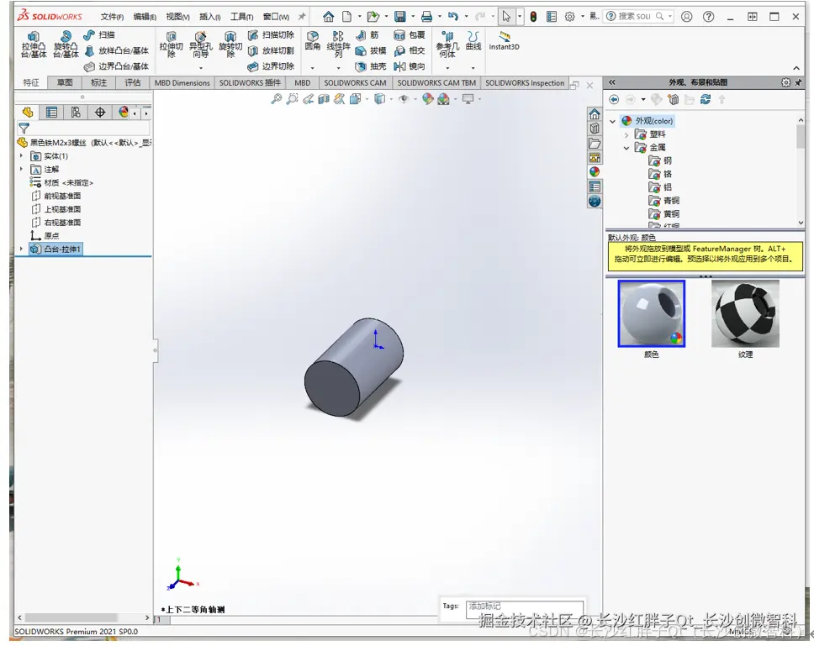Click the Refresh icon in appearances panel

[x=705, y=99]
